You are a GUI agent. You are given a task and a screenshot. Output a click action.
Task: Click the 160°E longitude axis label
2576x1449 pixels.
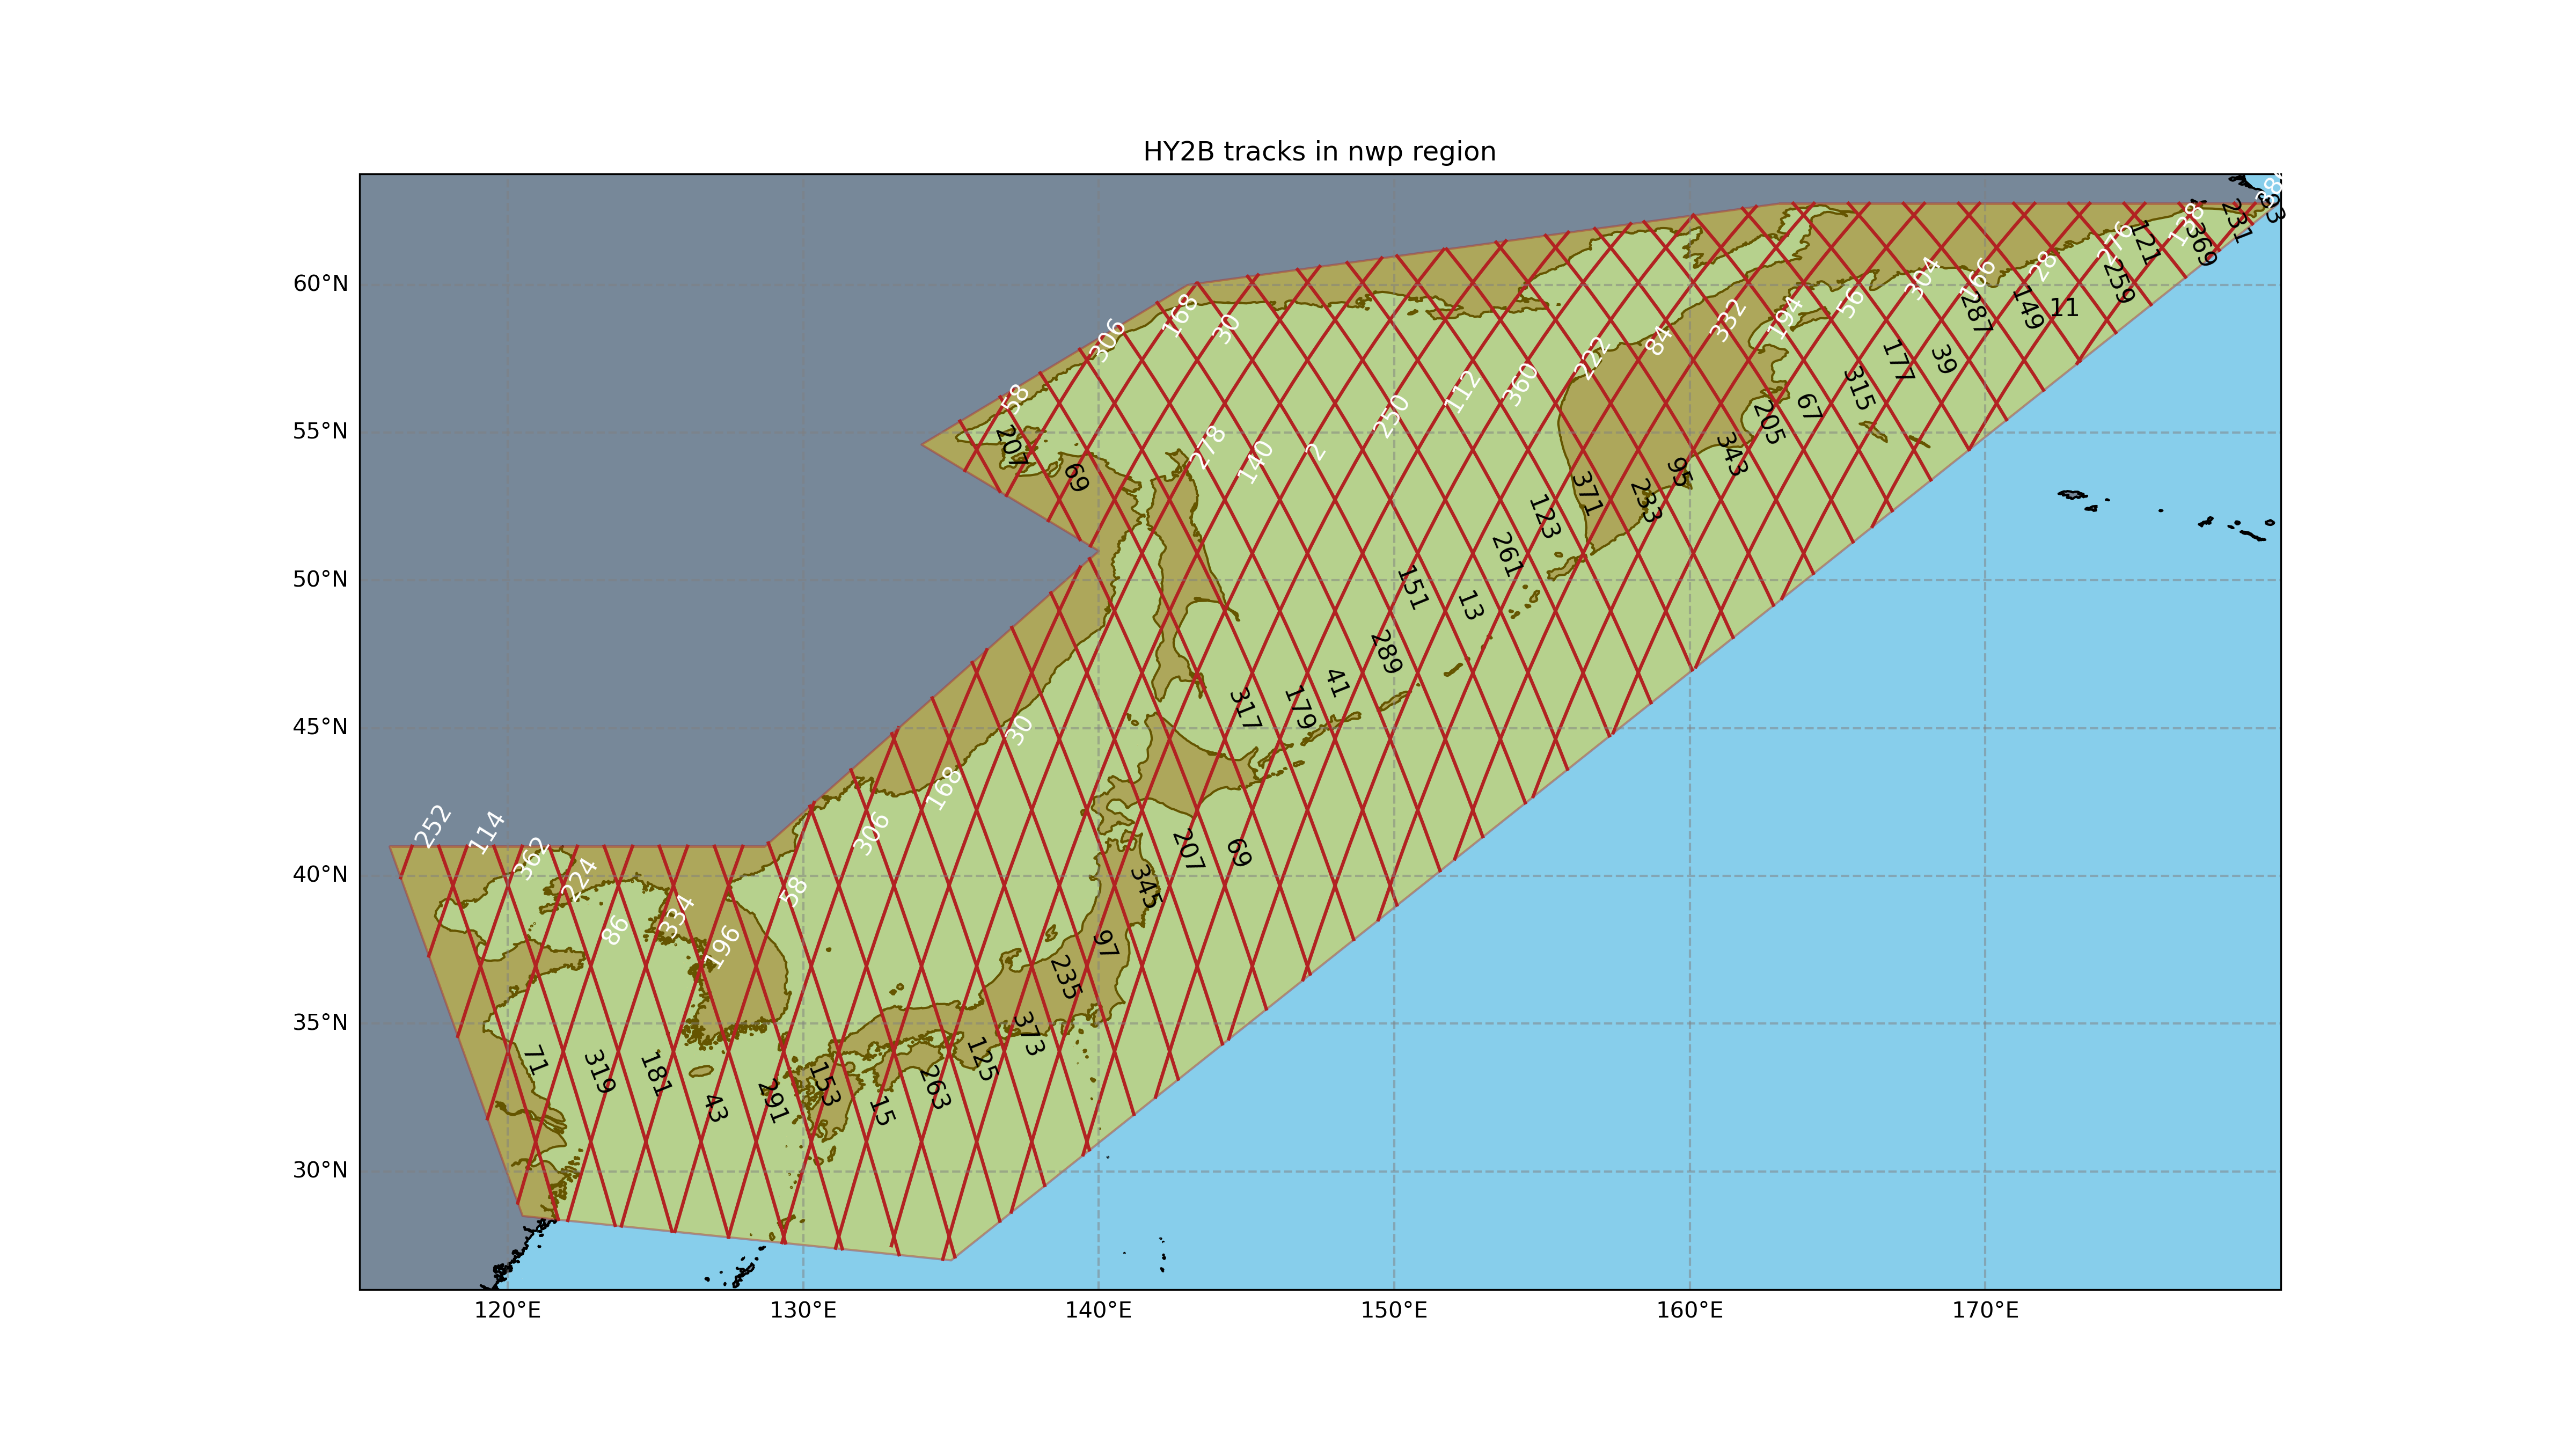(x=1690, y=1310)
